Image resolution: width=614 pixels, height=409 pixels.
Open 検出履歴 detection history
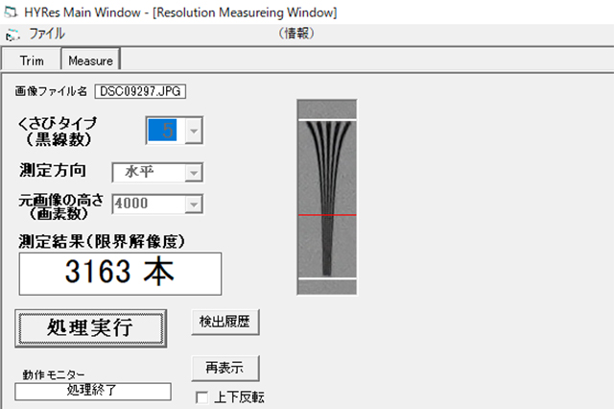point(225,322)
